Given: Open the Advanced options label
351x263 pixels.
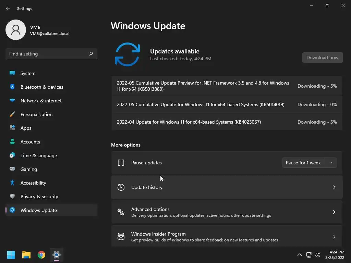Looking at the screenshot, I should click(150, 209).
